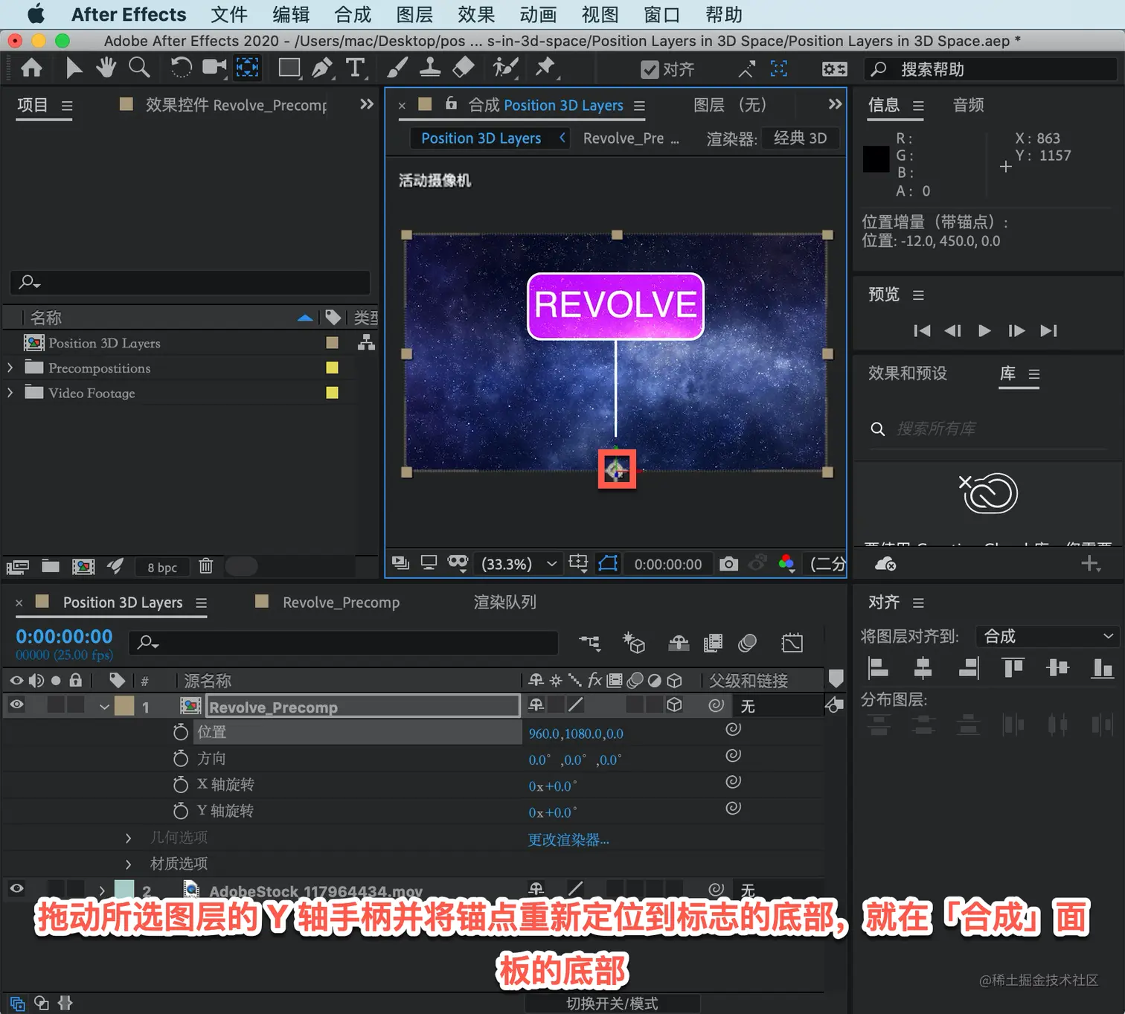Click the 搜索帮助 search field
This screenshot has width=1125, height=1014.
[x=990, y=69]
